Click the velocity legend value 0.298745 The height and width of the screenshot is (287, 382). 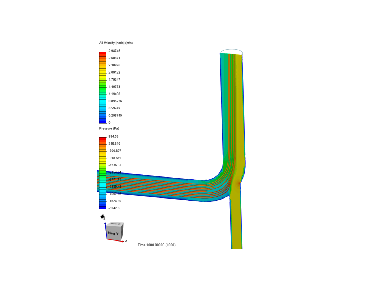pyautogui.click(x=115, y=115)
